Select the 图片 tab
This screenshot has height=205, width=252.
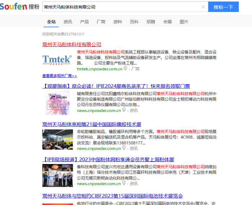pyautogui.click(x=184, y=22)
